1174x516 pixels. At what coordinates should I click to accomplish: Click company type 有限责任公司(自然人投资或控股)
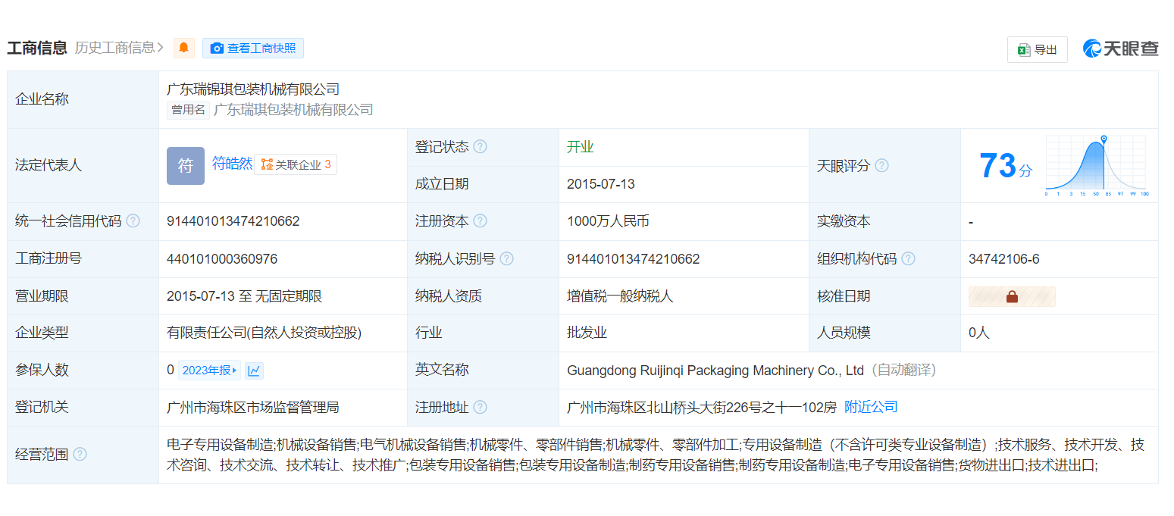(265, 333)
